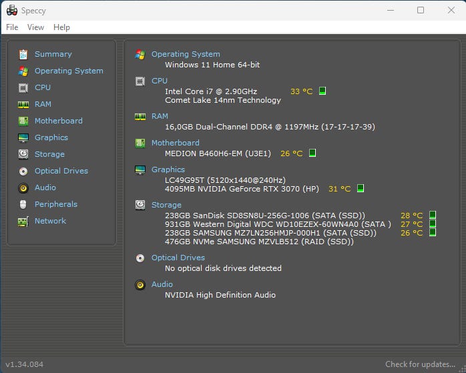Click the 476GB NVMe SAMSUNG drive line

click(x=259, y=242)
